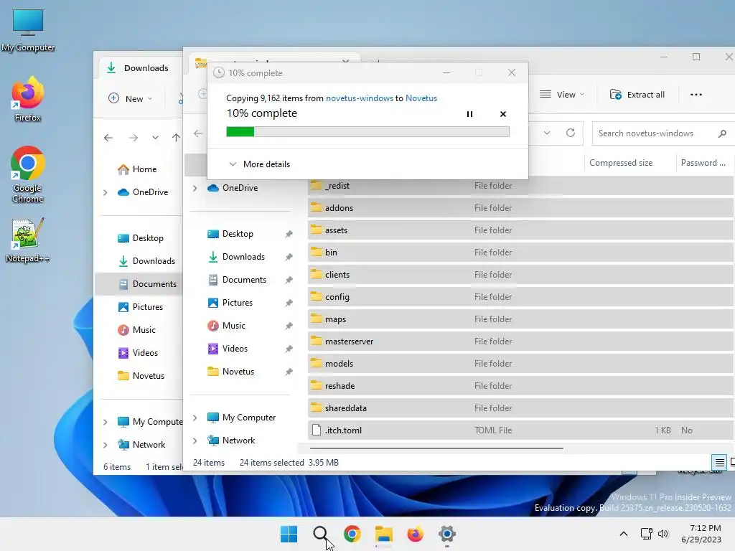Open recent locations chevron in Downloads window
This screenshot has height=551, width=735.
pyautogui.click(x=155, y=138)
